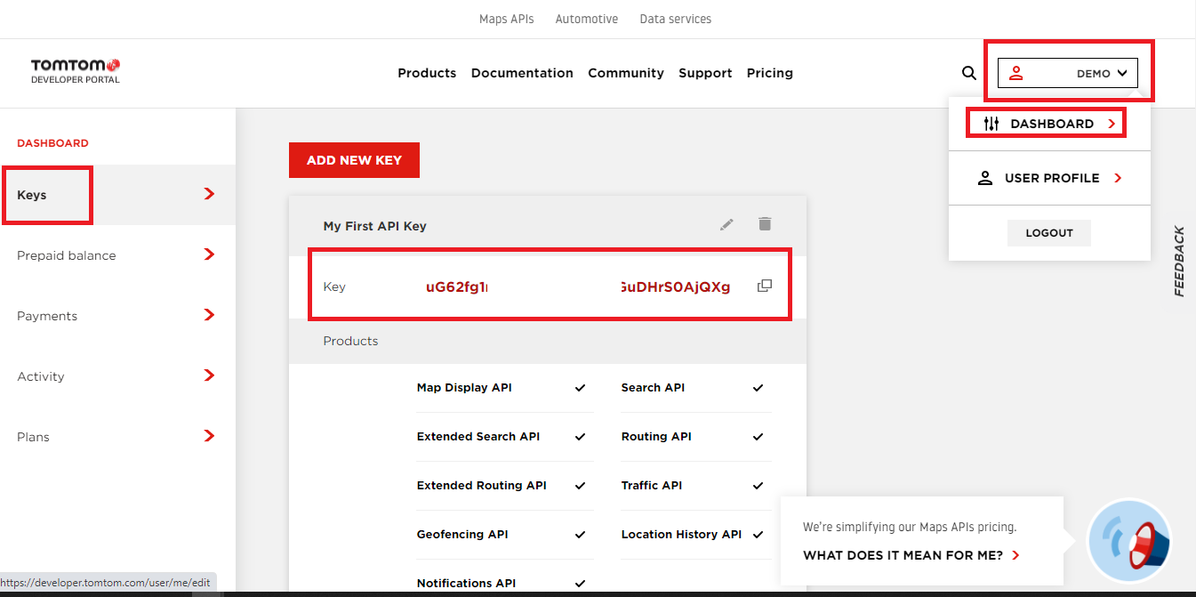Toggle the Search API checkmark
Viewport: 1196px width, 597px height.
(x=759, y=388)
